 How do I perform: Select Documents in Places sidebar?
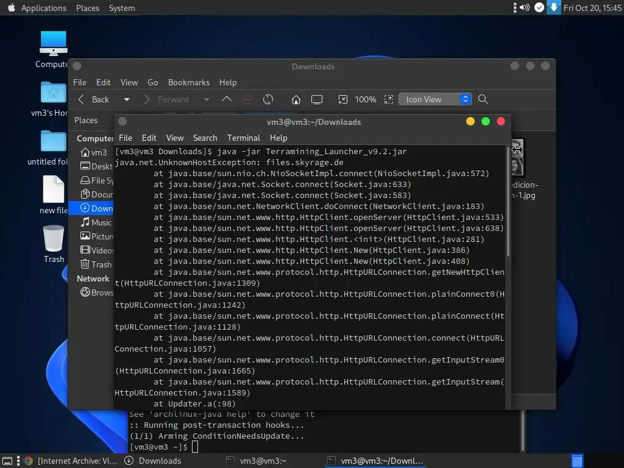pyautogui.click(x=97, y=194)
